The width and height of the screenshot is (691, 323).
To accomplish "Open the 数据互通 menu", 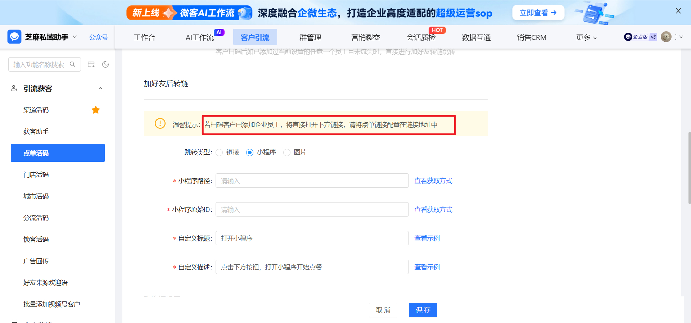I will 476,37.
